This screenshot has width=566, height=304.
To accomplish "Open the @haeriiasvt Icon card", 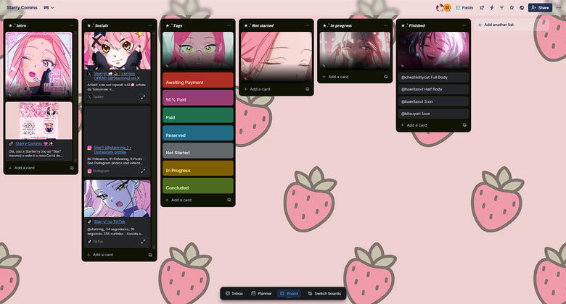I will click(x=433, y=101).
